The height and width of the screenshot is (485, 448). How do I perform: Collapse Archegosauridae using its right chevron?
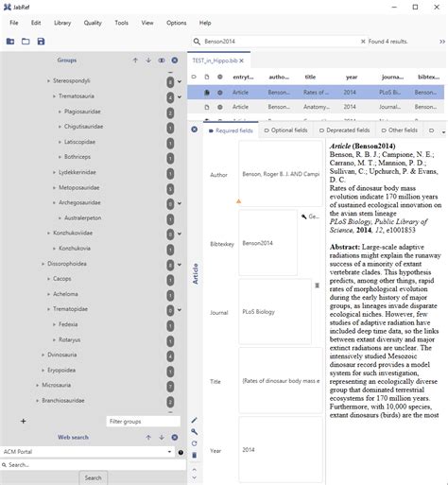pos(180,203)
